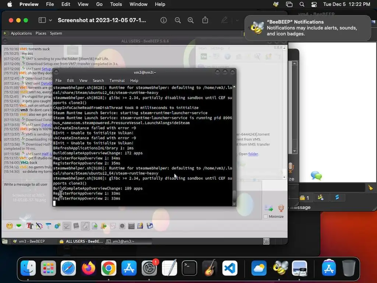Screen dimensions: 377x283
Task: Open the Search menu in vm3 terminal
Action: [x=98, y=81]
